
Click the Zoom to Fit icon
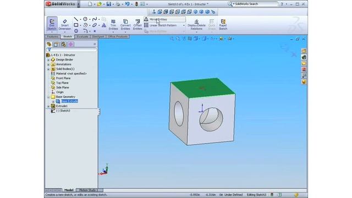pyautogui.click(x=172, y=39)
